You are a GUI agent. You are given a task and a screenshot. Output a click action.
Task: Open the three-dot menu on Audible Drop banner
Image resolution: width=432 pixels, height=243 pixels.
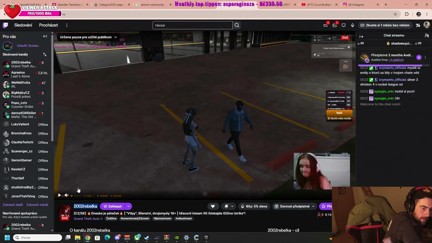tap(425, 57)
